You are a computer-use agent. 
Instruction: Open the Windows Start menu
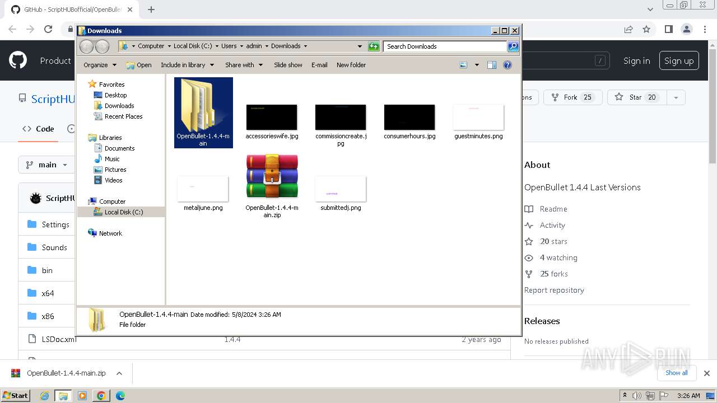pyautogui.click(x=16, y=395)
